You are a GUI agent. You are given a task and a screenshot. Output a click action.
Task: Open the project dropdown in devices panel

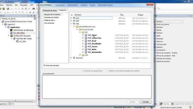(x=35, y=19)
